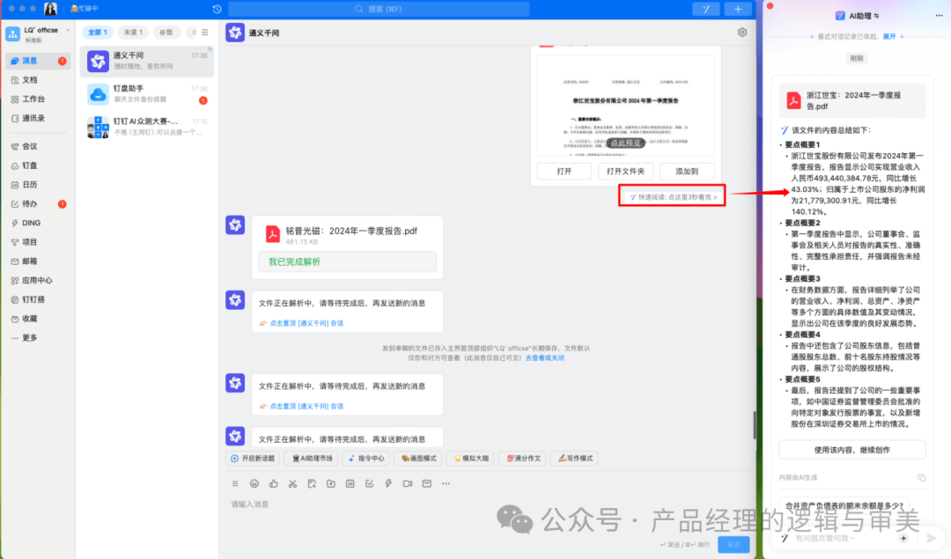Open the more (…) input toolbar options
This screenshot has height=559, width=951.
pos(446,484)
